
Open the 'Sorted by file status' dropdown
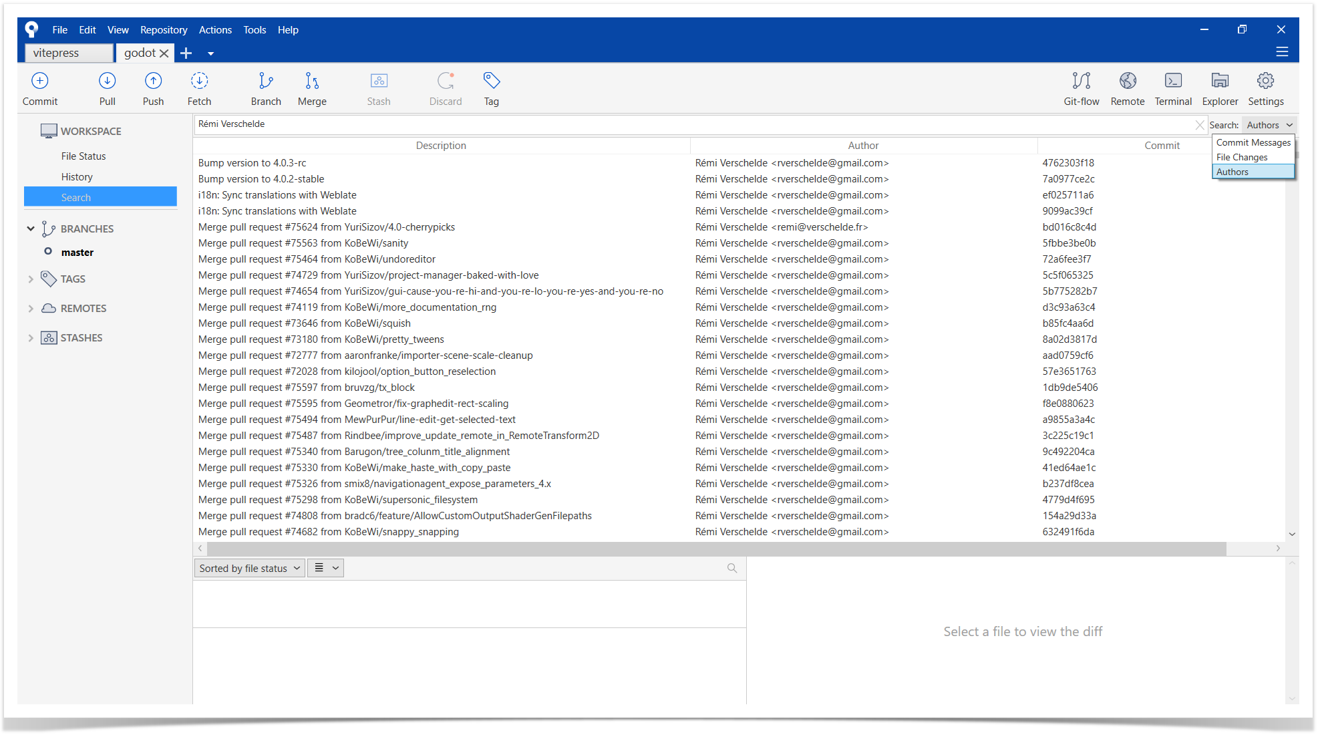point(249,568)
